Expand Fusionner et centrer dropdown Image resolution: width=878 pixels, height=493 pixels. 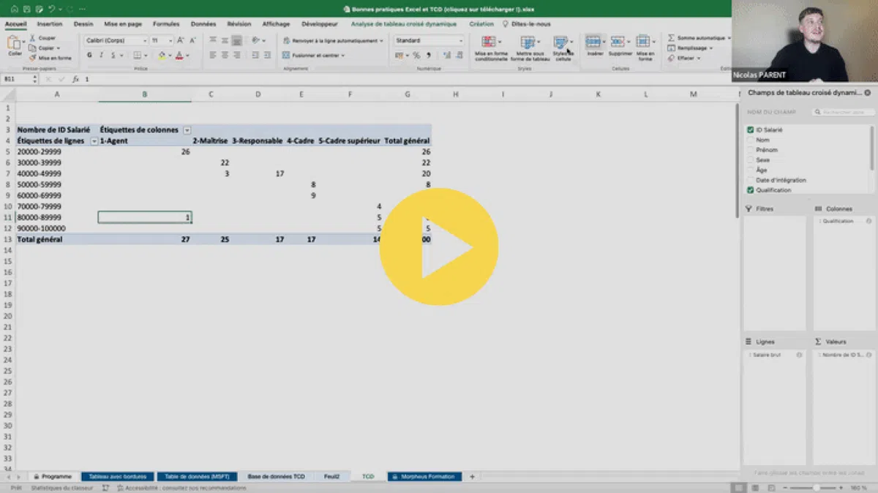click(x=342, y=55)
